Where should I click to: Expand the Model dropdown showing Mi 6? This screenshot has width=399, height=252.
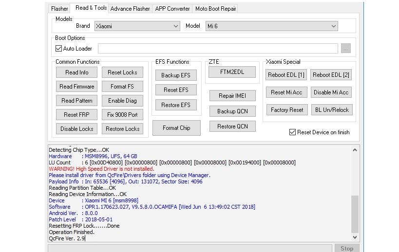271,26
